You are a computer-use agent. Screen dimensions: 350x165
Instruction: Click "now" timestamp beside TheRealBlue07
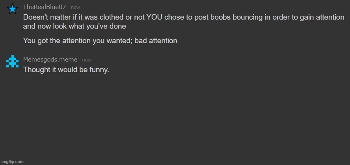(x=76, y=7)
